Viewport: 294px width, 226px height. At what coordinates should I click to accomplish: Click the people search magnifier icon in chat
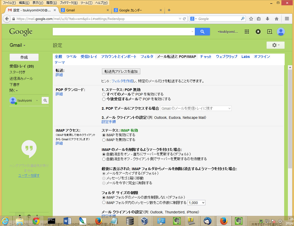[45, 101]
